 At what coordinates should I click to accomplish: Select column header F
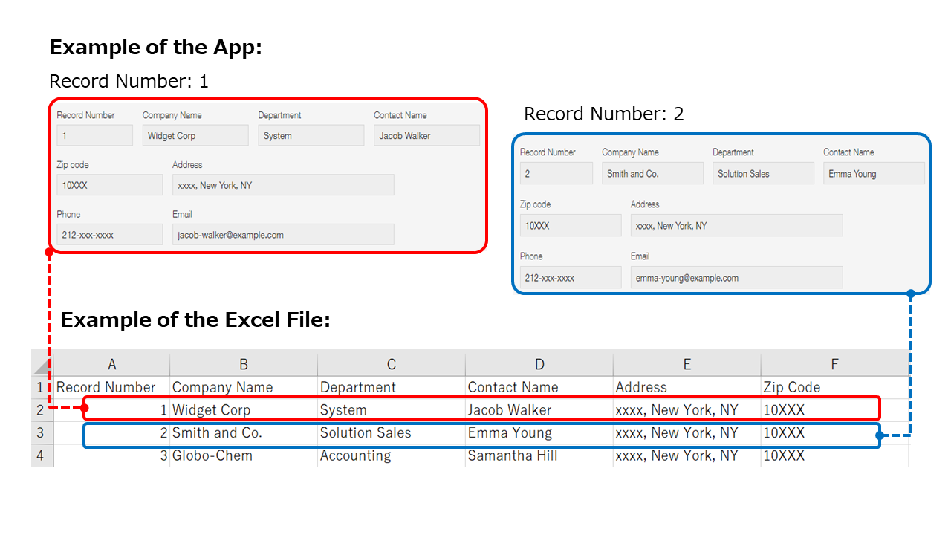(834, 363)
